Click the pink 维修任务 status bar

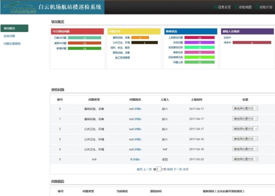[x=199, y=52]
